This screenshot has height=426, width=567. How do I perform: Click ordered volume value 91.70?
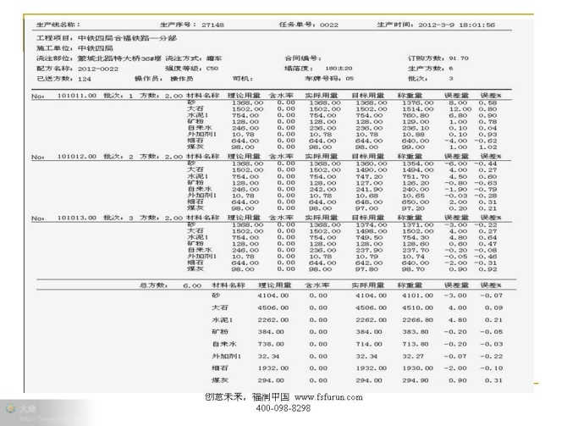459,58
